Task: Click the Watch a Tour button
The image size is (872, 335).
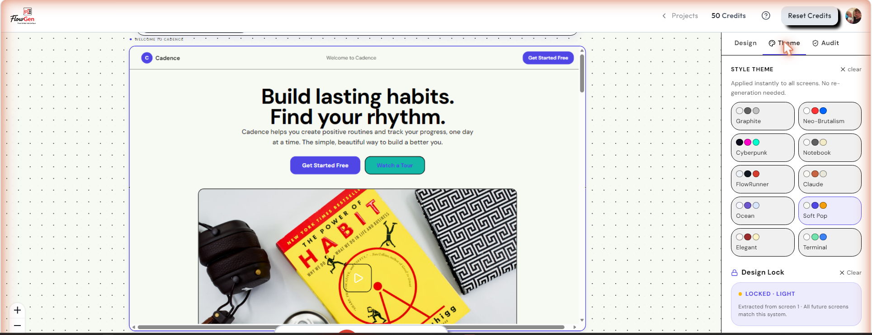Action: click(x=395, y=165)
